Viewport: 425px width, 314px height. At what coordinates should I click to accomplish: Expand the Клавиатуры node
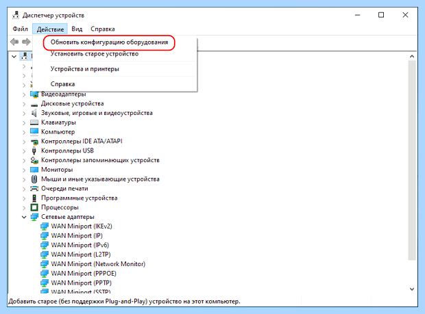click(24, 122)
